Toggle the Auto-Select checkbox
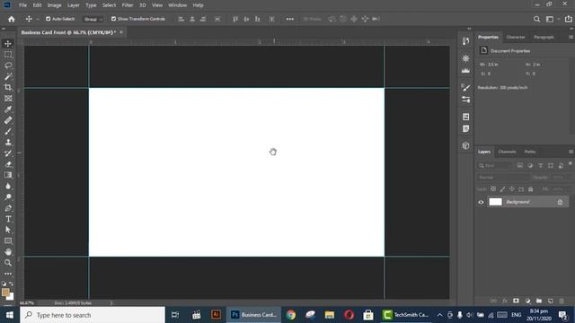575x323 pixels. click(x=48, y=19)
